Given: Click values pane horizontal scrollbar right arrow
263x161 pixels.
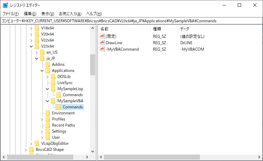Looking at the screenshot, I should (259, 157).
